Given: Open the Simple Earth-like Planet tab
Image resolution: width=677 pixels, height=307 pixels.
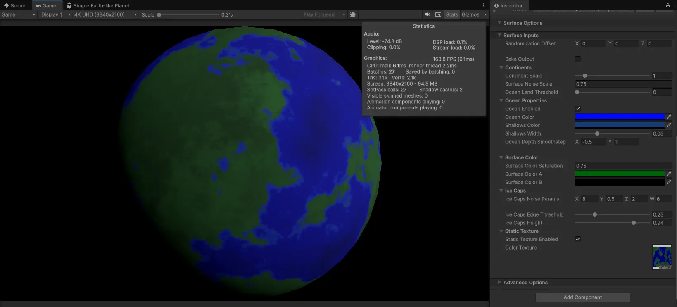Looking at the screenshot, I should (x=98, y=5).
